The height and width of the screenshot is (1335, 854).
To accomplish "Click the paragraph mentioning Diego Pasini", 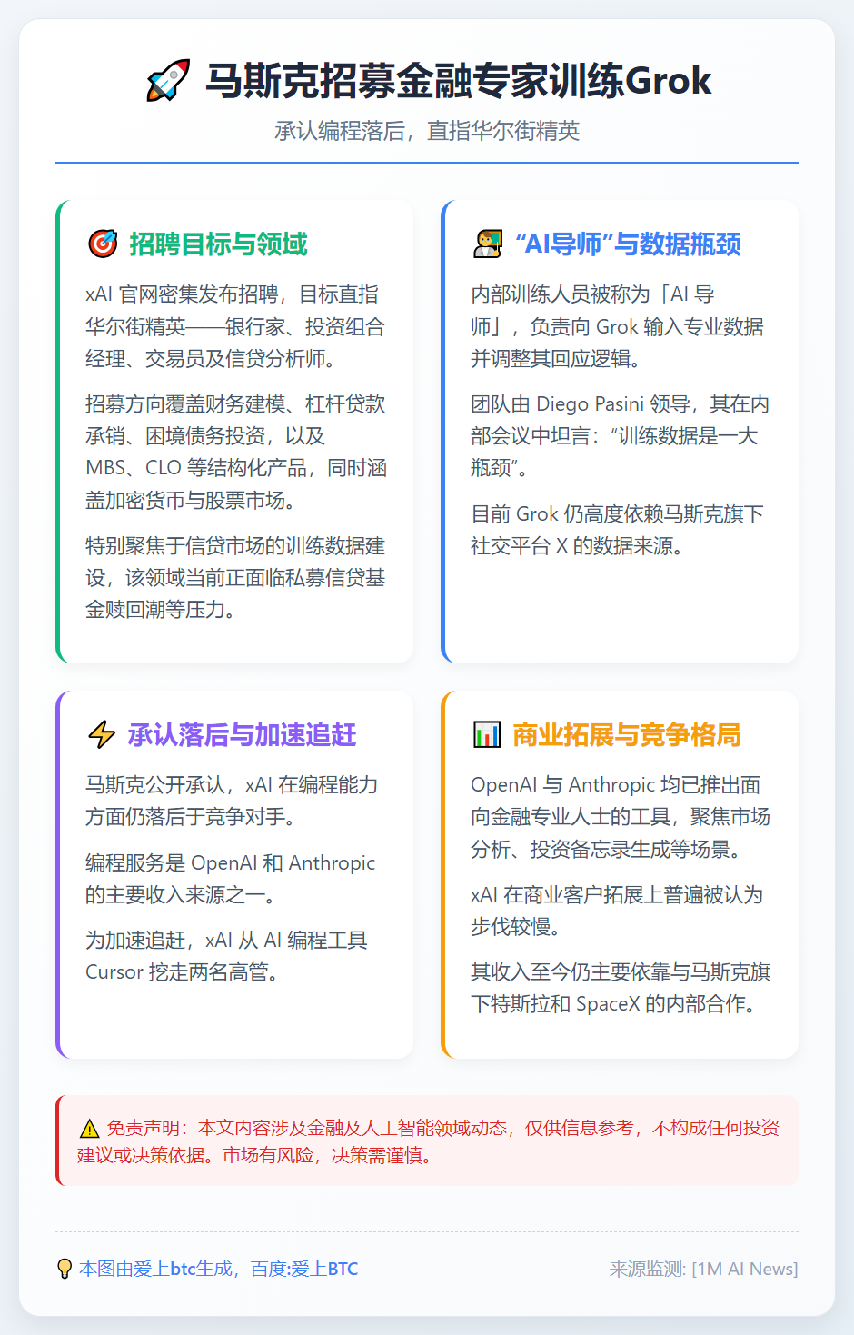I will pyautogui.click(x=620, y=435).
